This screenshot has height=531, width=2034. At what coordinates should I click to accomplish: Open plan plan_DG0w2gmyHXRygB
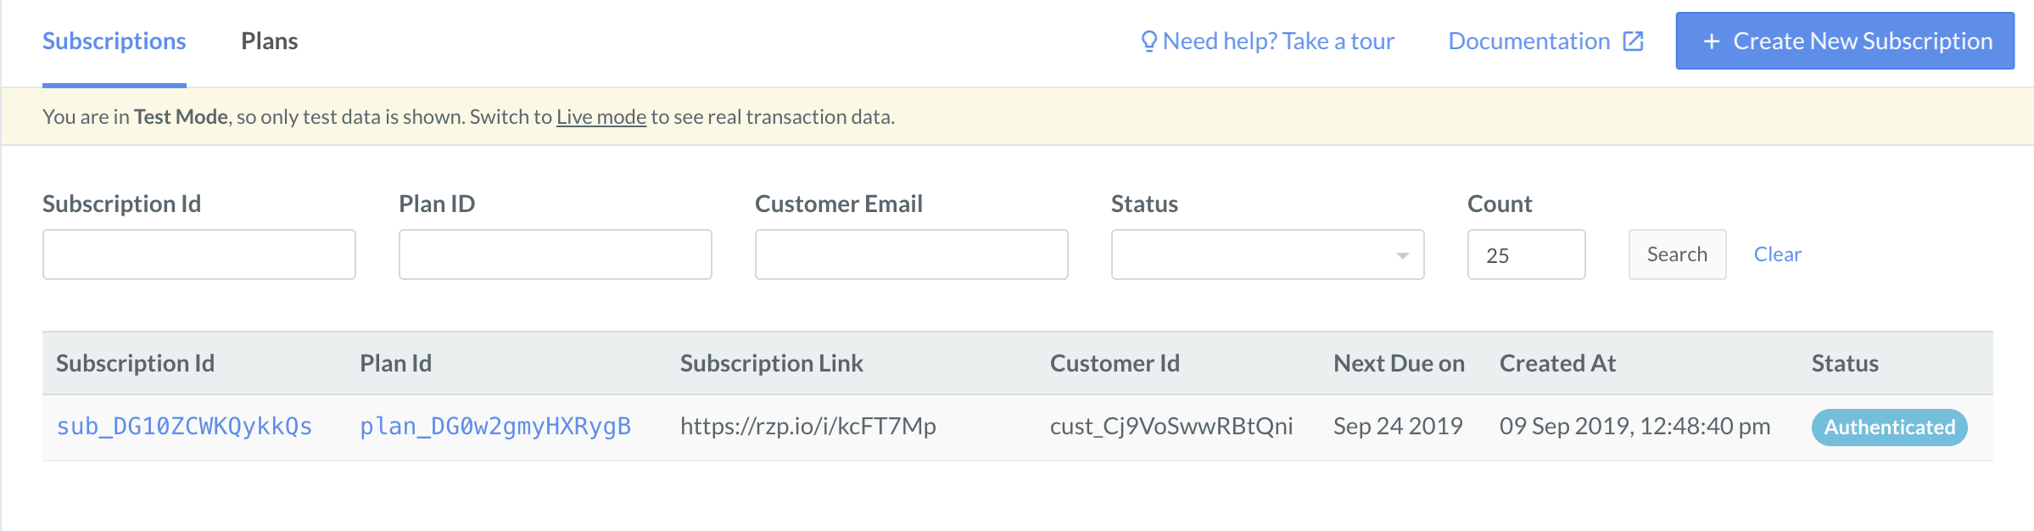point(495,427)
